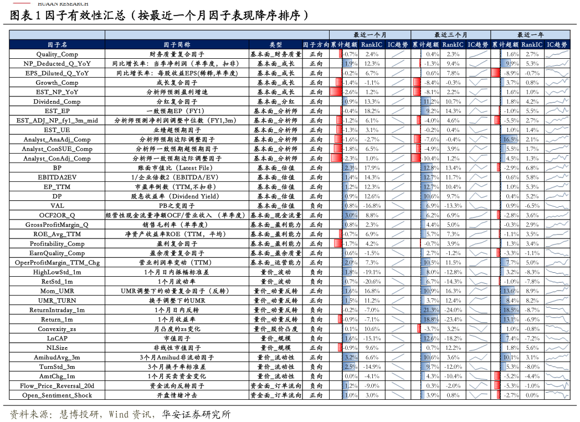Viewport: 580px width, 422px height.
Task: Select the "EPS_Diluted_Q_YoY" cell
Action: click(x=57, y=73)
